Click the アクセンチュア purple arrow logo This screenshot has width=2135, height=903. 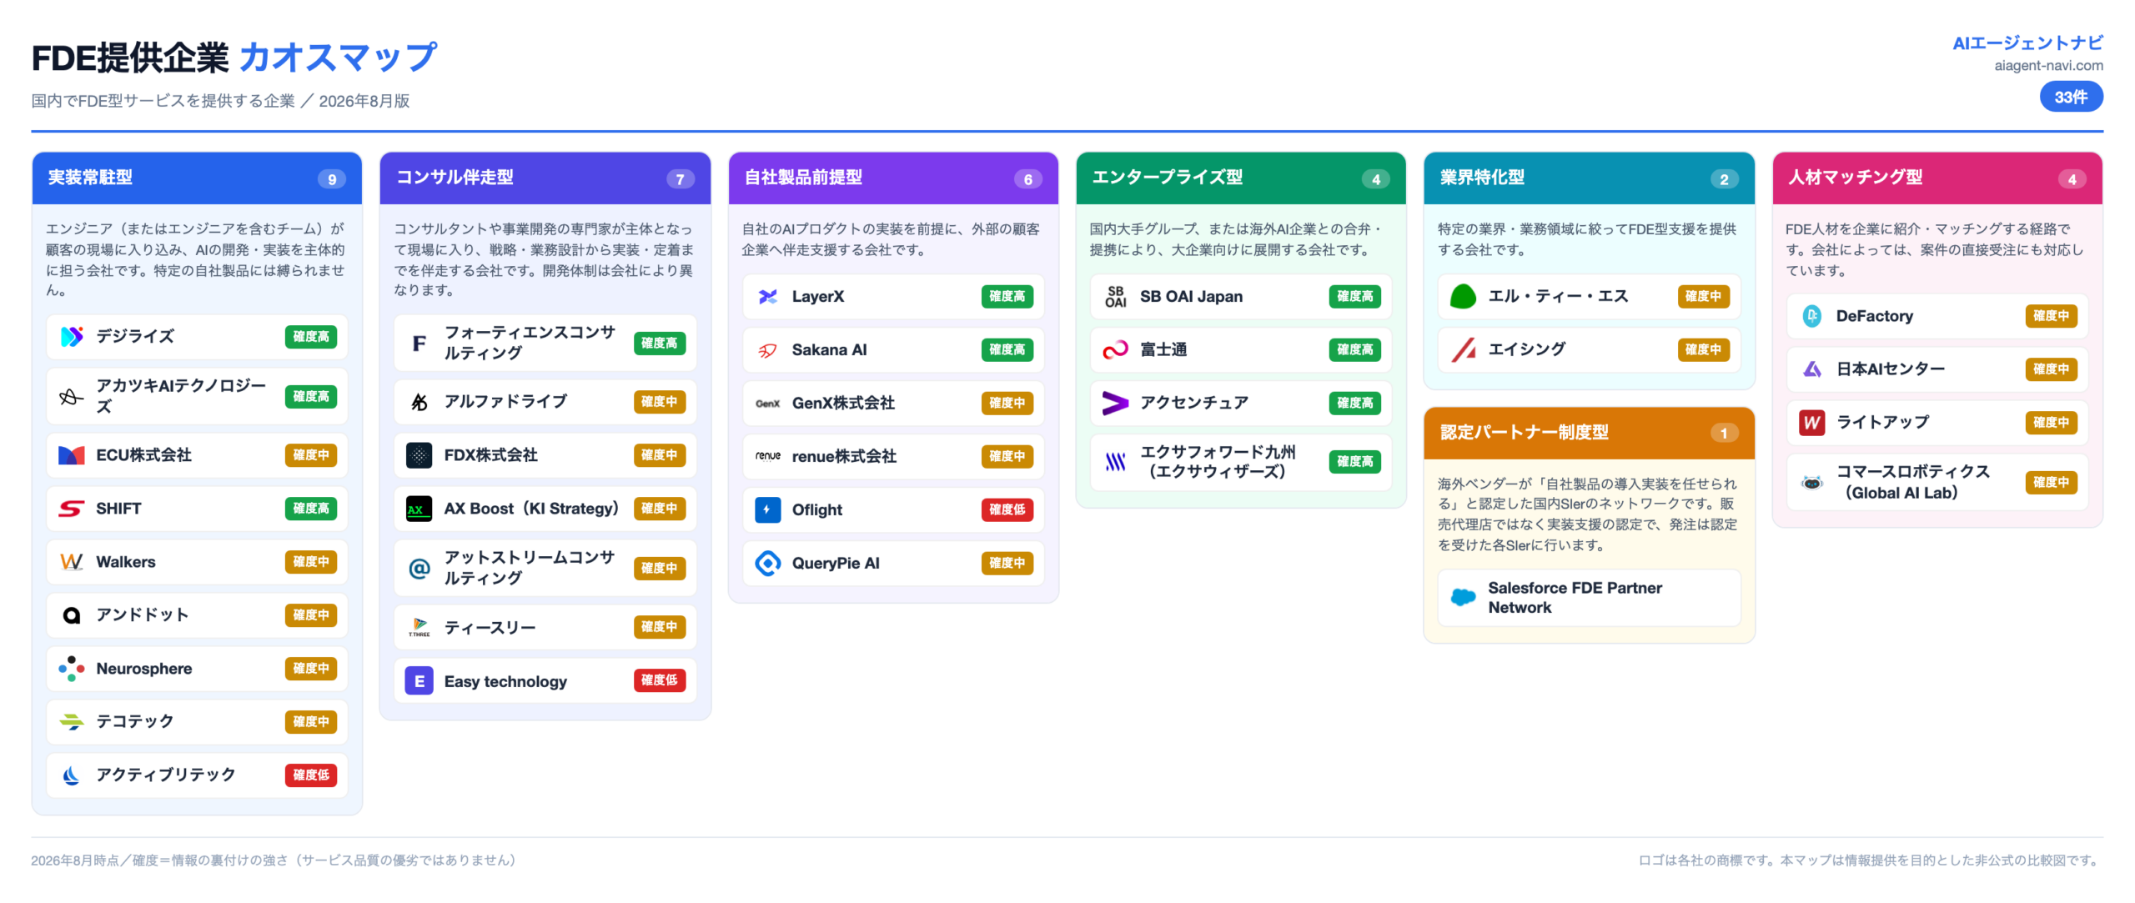pyautogui.click(x=1116, y=404)
